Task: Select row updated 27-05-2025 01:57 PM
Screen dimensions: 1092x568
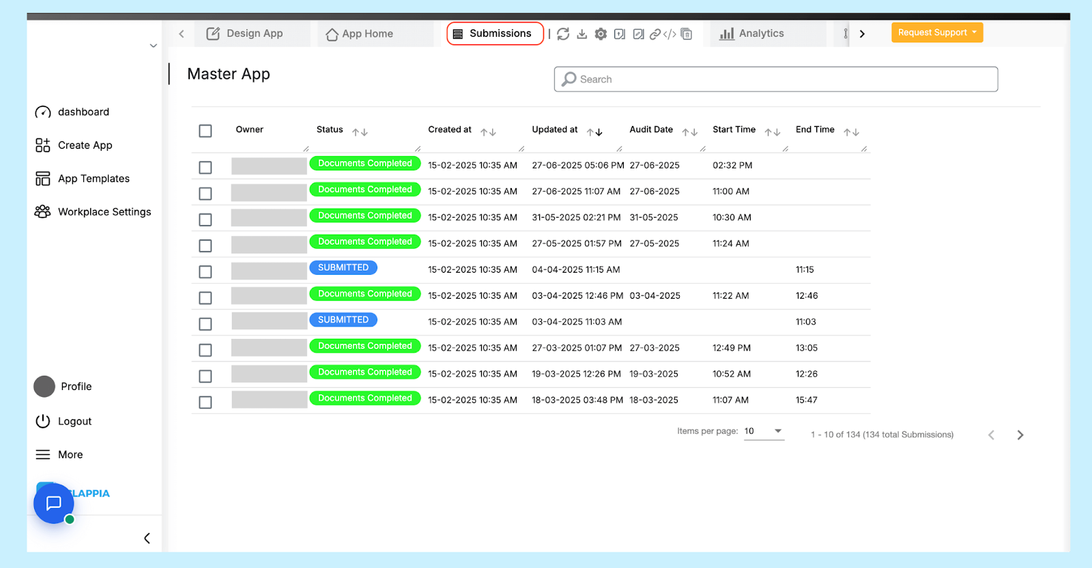Action: click(x=205, y=245)
